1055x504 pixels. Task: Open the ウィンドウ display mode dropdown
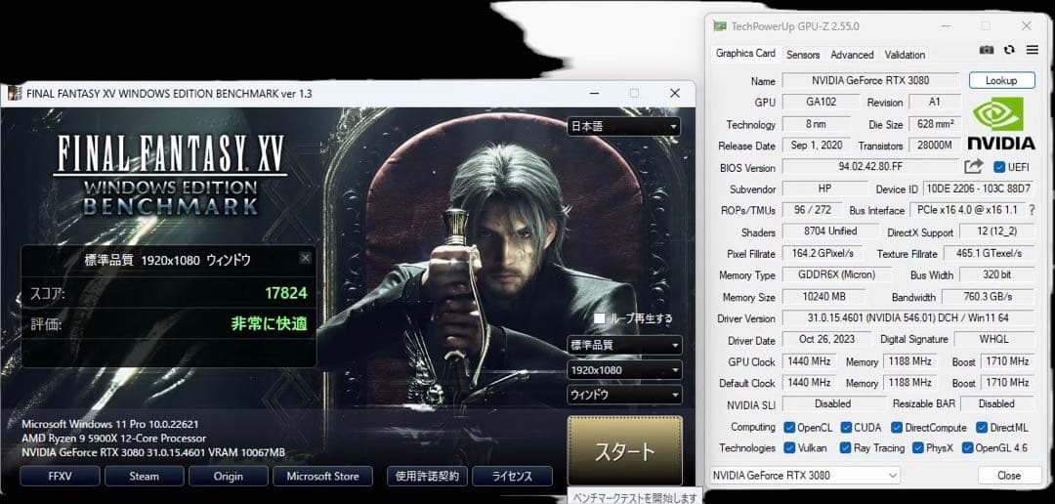pos(624,395)
